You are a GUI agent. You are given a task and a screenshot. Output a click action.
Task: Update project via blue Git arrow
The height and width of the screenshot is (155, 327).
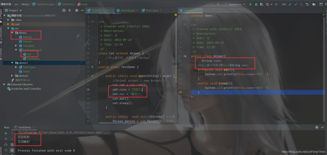290,4
